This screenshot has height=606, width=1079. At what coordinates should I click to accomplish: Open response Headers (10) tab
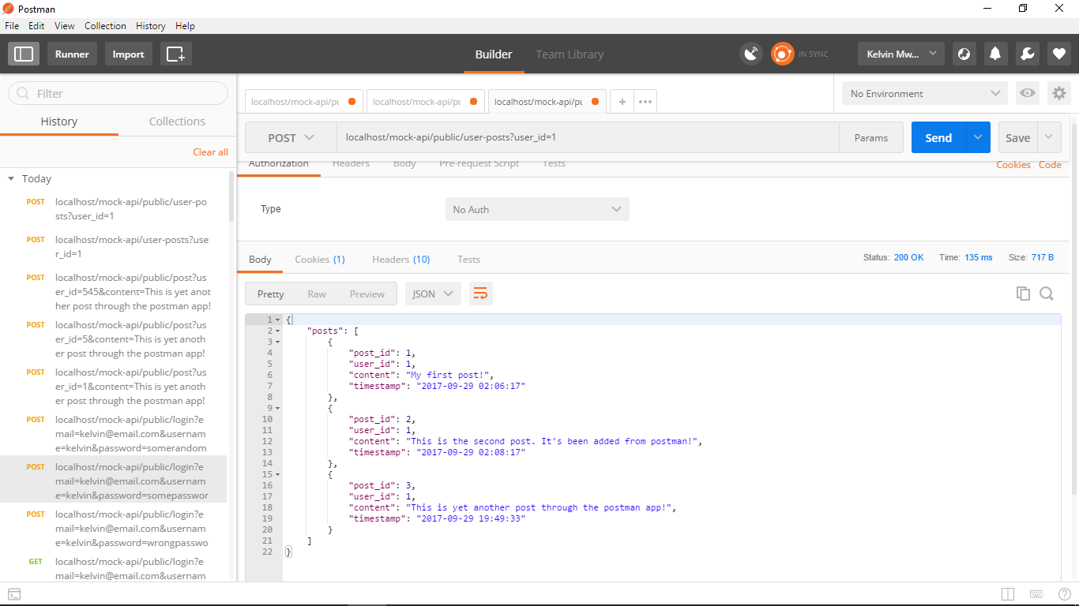[401, 259]
